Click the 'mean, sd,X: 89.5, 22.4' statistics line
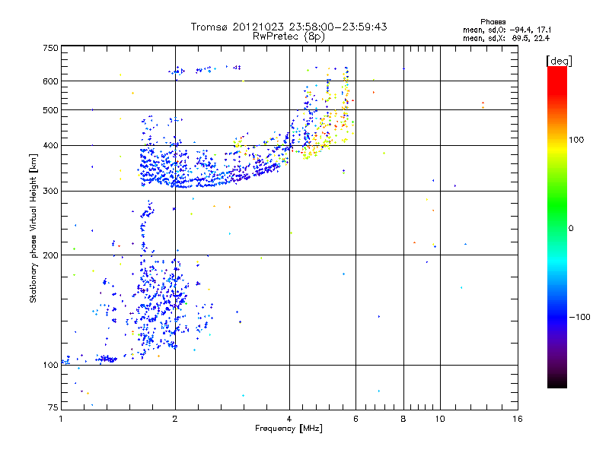Image resolution: width=609 pixels, height=456 pixels. pyautogui.click(x=506, y=38)
